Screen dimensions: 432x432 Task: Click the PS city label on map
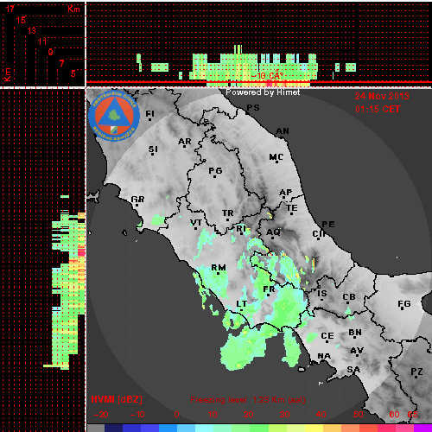[253, 108]
